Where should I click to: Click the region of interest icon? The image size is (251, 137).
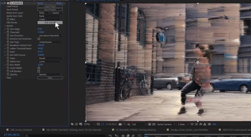click(x=149, y=124)
